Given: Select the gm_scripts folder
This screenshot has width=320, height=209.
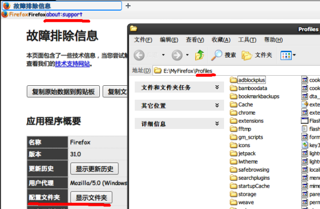Looking at the screenshot, I should [x=246, y=137].
